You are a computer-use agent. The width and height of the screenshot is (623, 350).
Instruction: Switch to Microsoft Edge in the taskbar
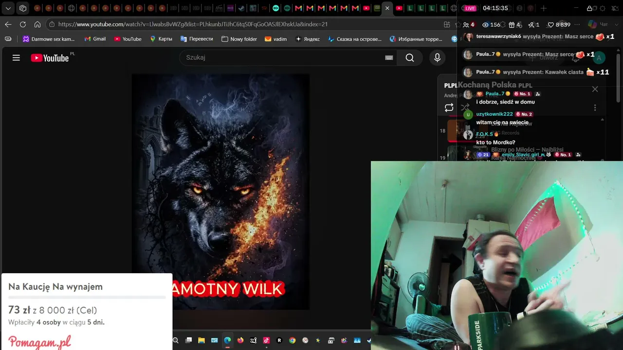click(x=227, y=340)
